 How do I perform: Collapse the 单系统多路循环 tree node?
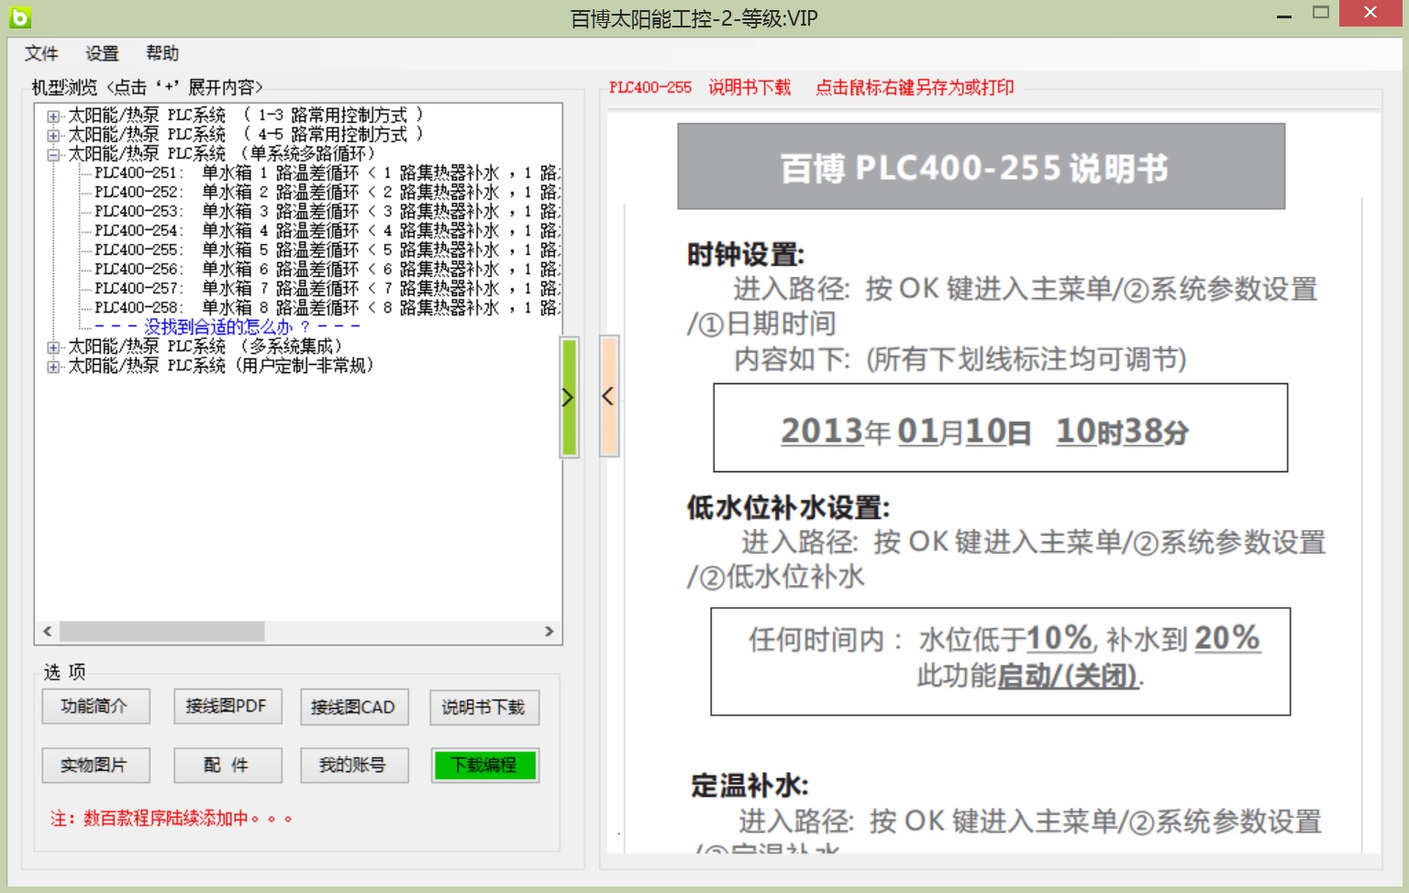[x=53, y=155]
